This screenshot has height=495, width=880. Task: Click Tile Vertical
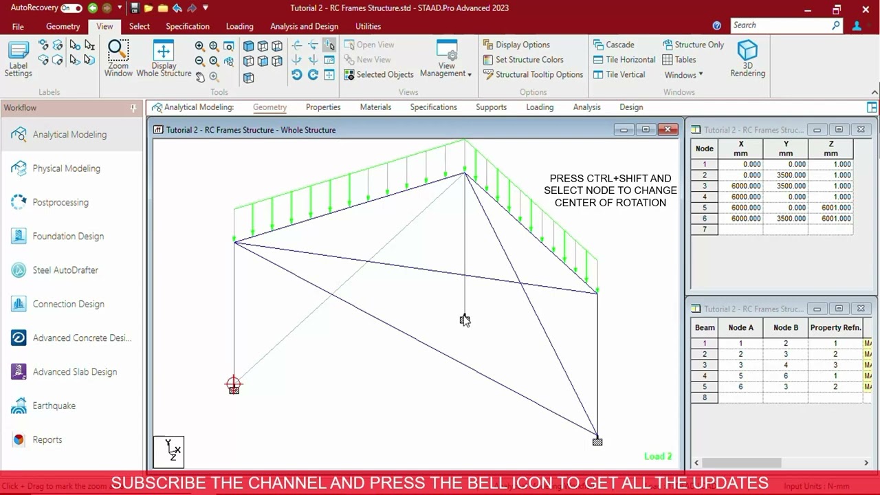pos(619,75)
